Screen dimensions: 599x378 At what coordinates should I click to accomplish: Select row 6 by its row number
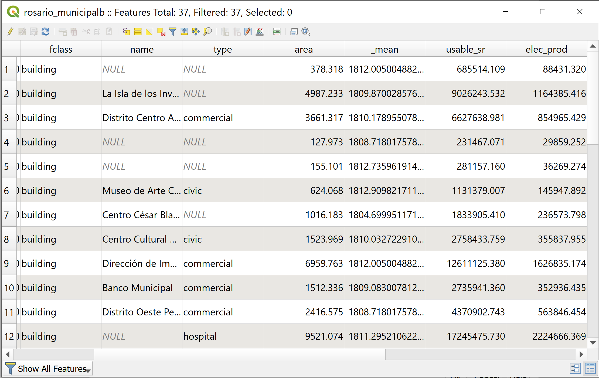point(9,190)
